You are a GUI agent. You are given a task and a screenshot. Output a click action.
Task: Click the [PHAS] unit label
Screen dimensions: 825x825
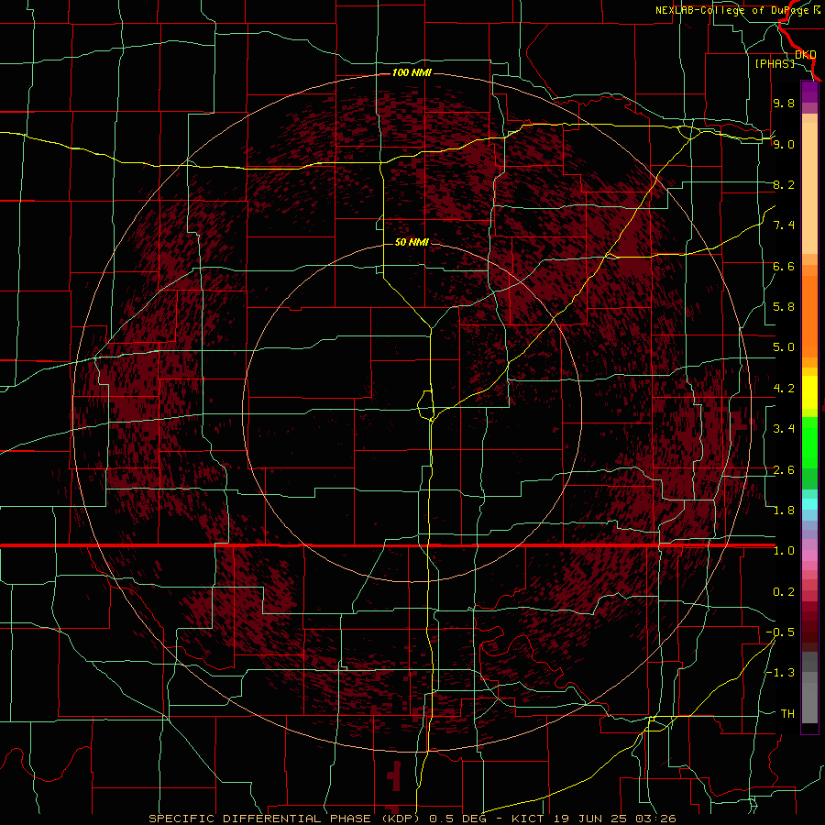775,63
